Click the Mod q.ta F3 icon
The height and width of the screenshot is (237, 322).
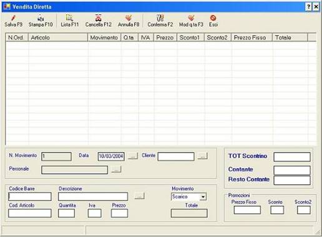click(191, 18)
